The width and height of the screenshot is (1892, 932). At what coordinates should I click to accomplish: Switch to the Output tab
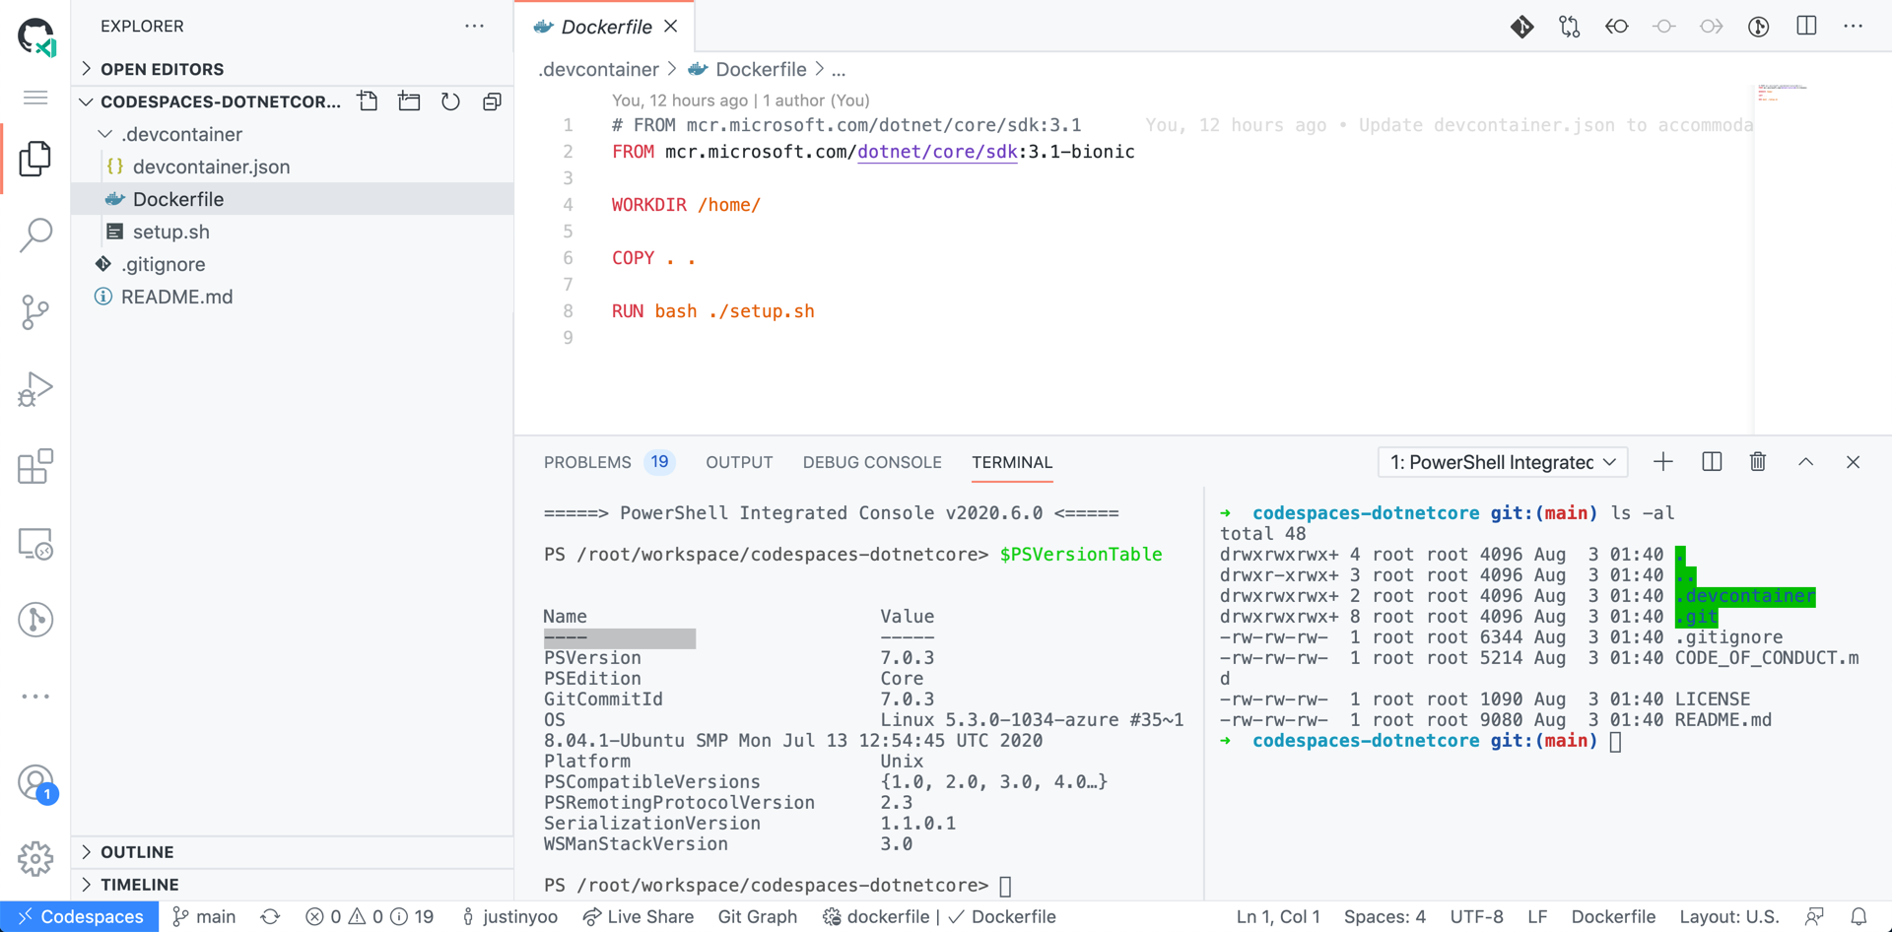tap(739, 462)
